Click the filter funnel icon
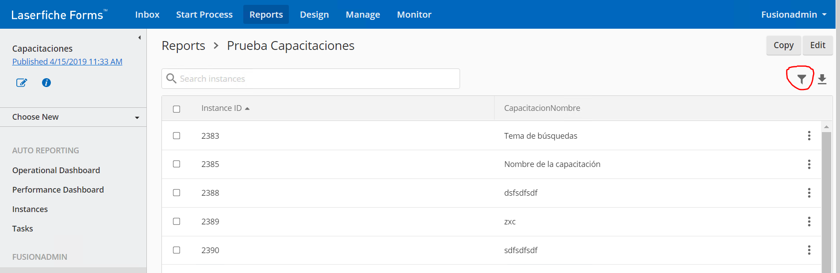Viewport: 840px width, 273px height. click(801, 80)
